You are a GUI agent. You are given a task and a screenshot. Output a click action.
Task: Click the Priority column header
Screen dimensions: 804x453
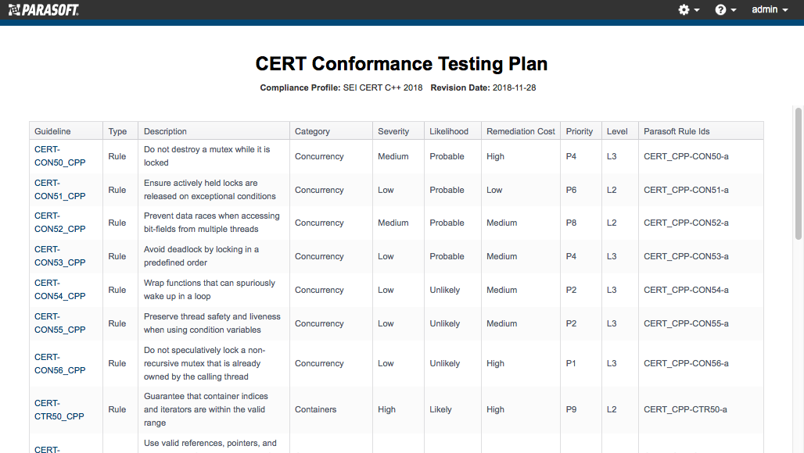pyautogui.click(x=580, y=131)
